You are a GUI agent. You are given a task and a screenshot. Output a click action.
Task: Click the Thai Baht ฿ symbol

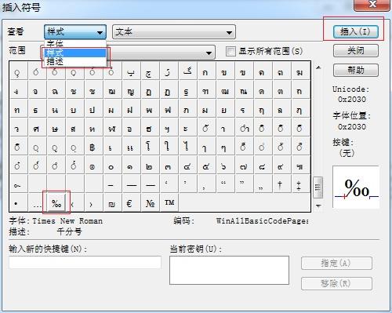coord(92,147)
